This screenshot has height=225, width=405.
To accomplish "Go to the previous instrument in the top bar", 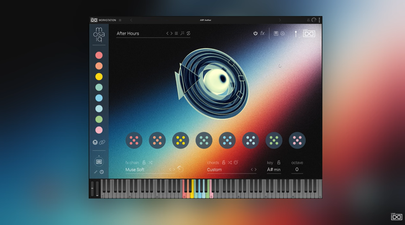I will coord(131,20).
